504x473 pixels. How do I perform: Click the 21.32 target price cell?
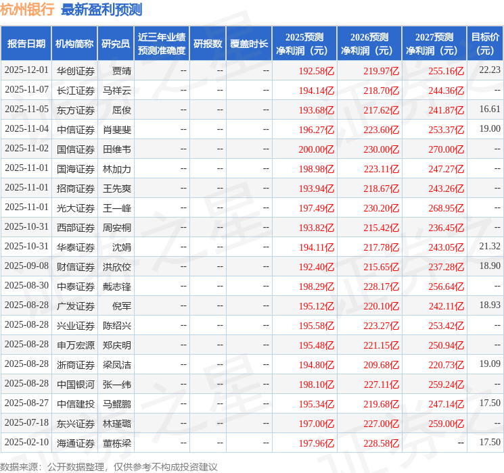[x=490, y=247]
